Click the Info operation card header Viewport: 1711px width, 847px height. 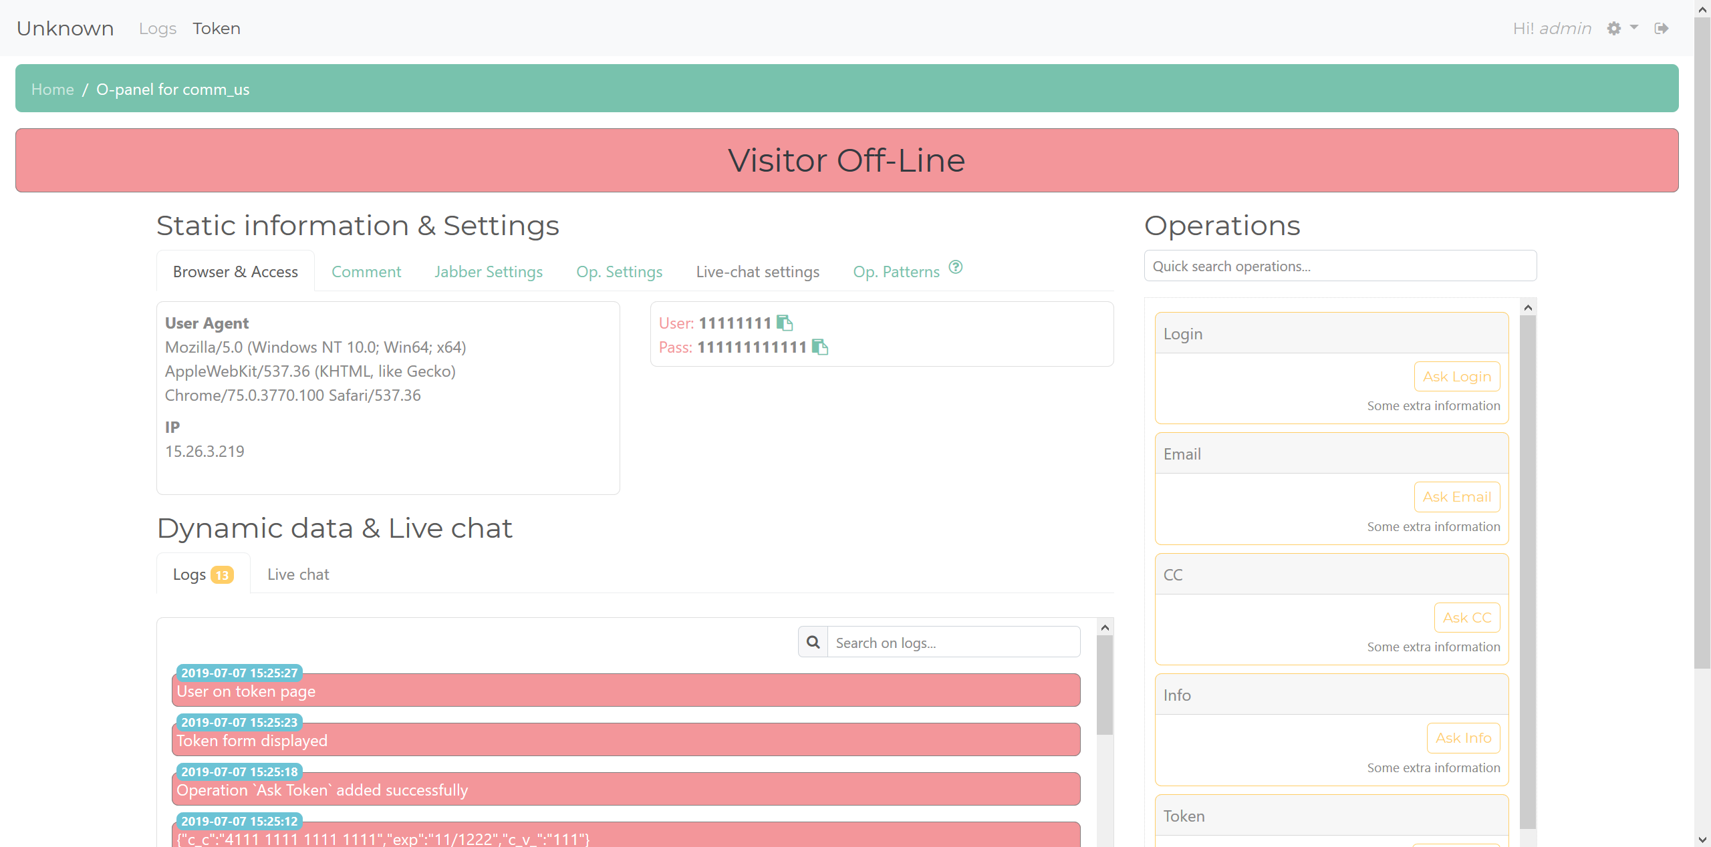[x=1331, y=695]
